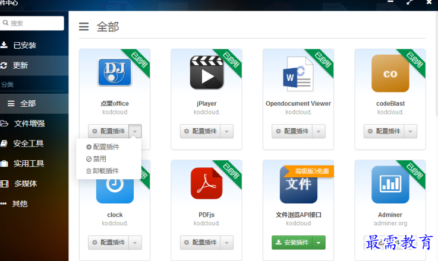Click the adminer.org author text
Image resolution: width=438 pixels, height=261 pixels.
tap(390, 224)
